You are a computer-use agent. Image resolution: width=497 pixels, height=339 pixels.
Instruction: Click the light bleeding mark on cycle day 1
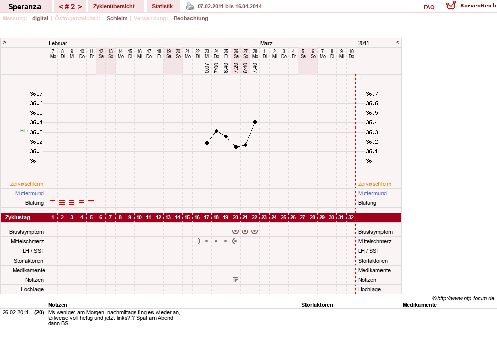(x=53, y=201)
